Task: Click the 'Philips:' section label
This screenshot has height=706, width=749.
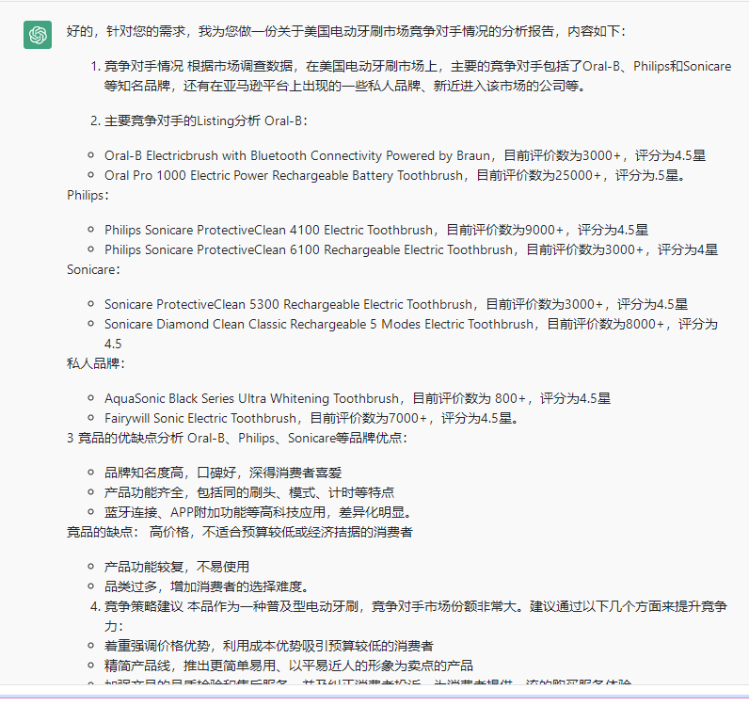Action: coord(88,196)
